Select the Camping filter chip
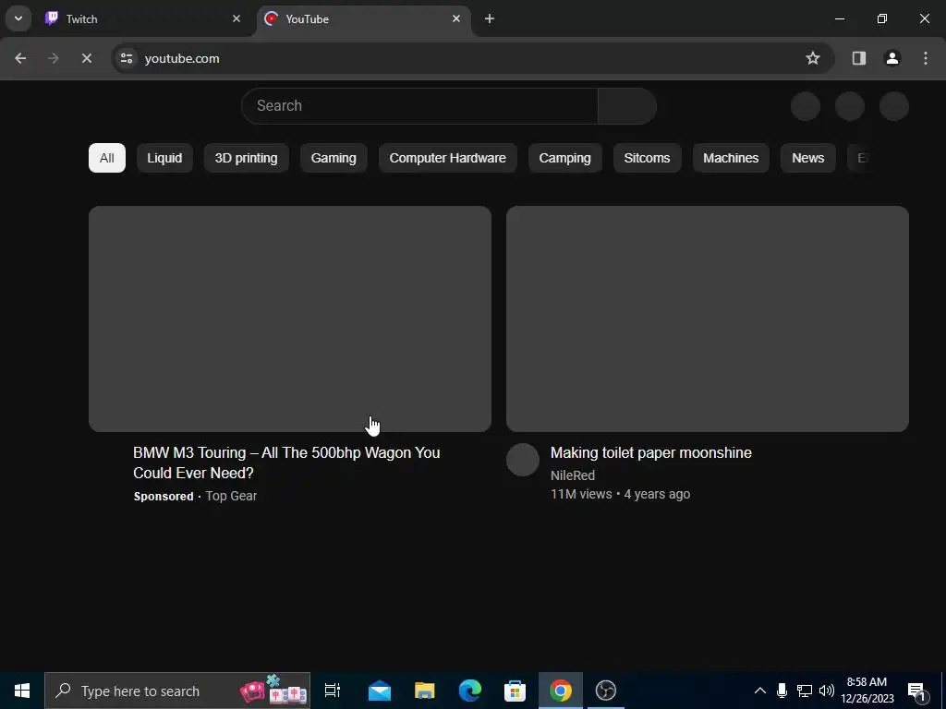 coord(564,158)
